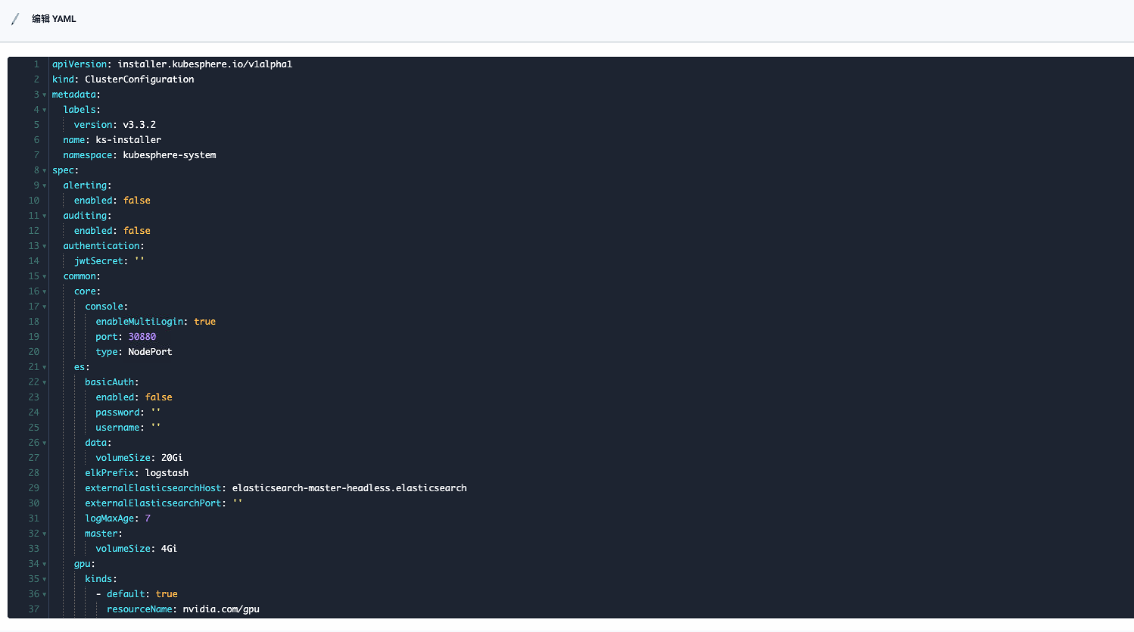Collapse the labels section fold arrow
This screenshot has width=1134, height=632.
pos(45,110)
